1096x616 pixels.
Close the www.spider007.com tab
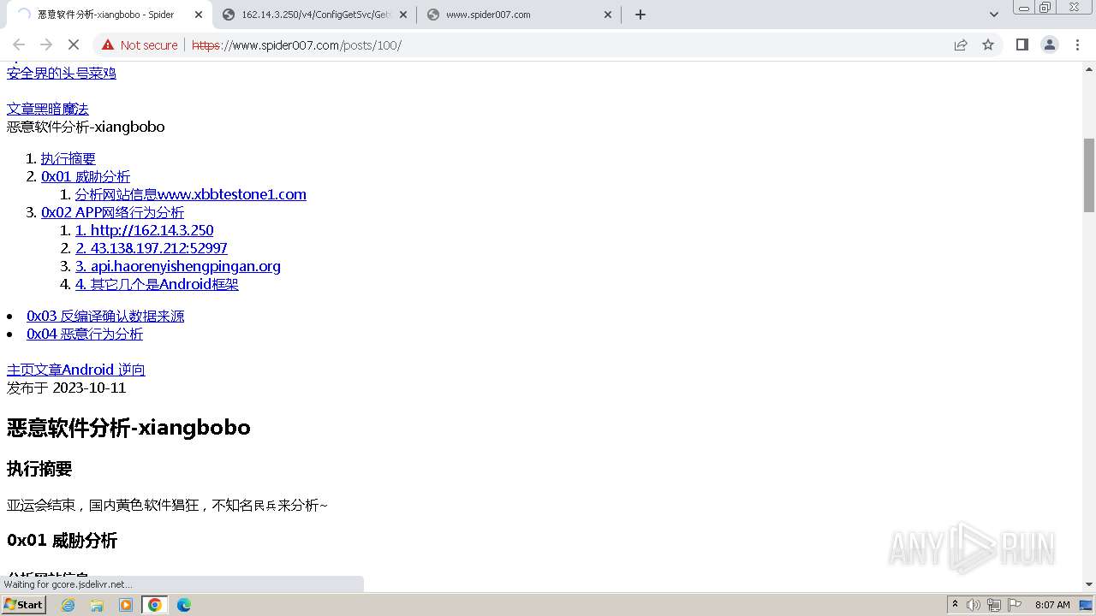click(607, 15)
